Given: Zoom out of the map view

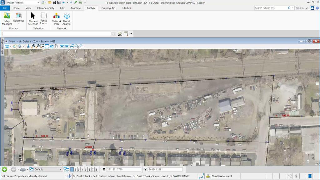Looking at the screenshot, I should tap(38, 47).
